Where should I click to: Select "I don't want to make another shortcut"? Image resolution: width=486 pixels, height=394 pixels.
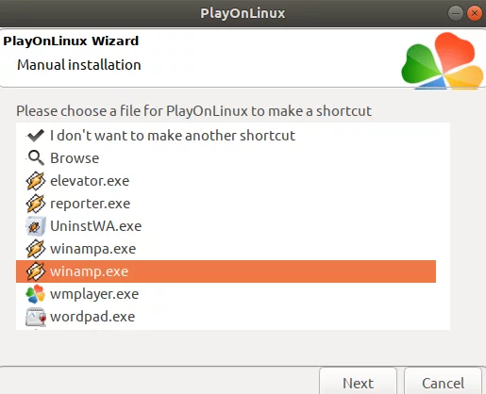pyautogui.click(x=226, y=136)
